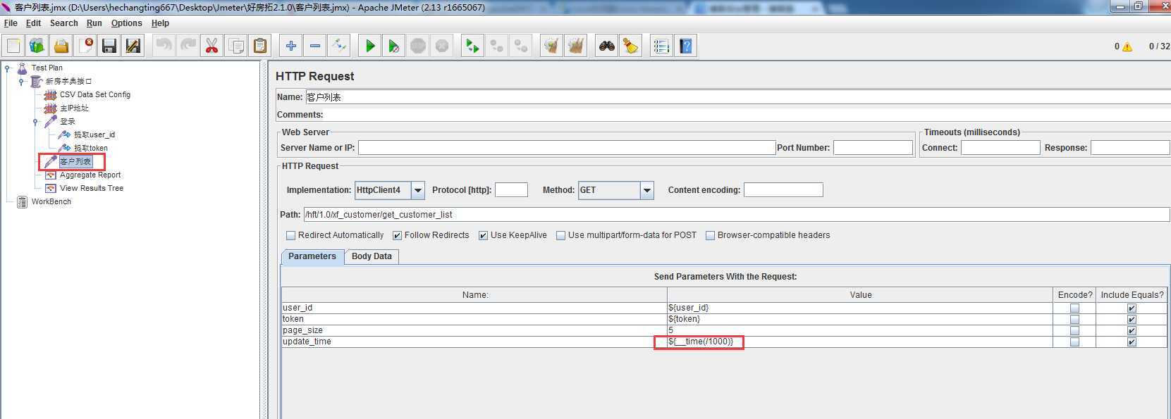Toggle Include Equals checkbox for token row
This screenshot has height=419, width=1171.
point(1132,319)
